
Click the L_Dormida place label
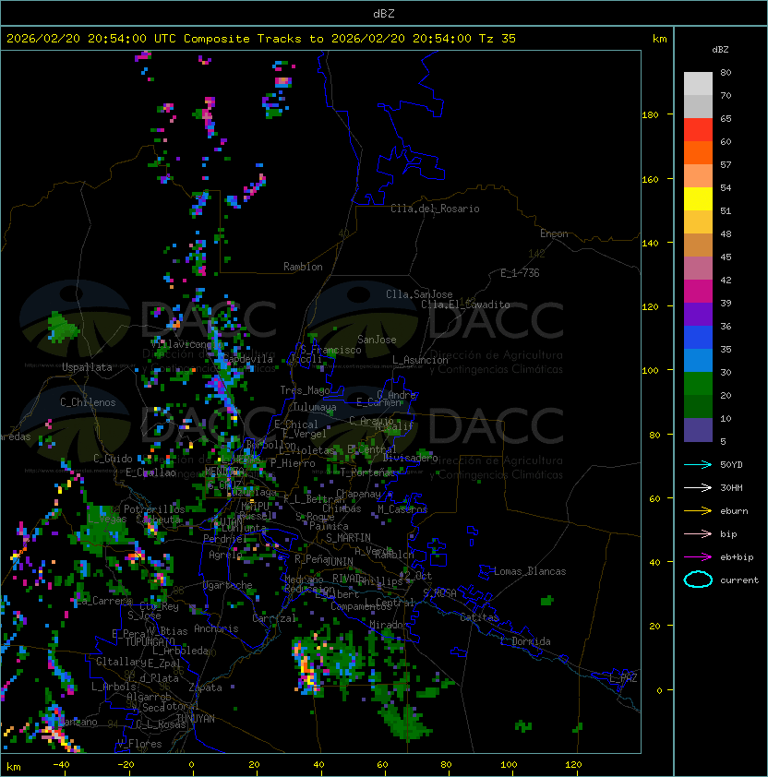[x=525, y=641]
